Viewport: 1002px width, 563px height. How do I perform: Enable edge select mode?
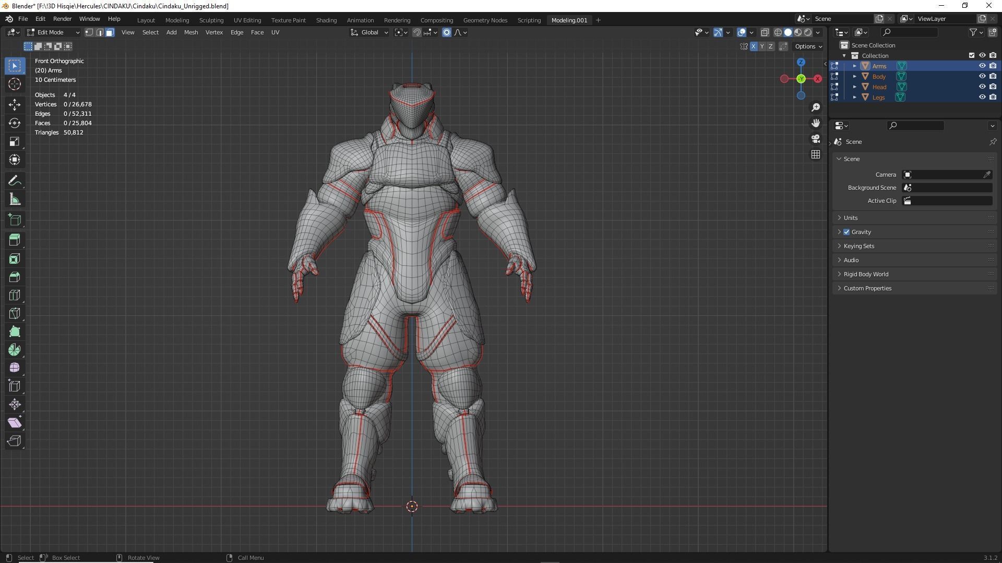pos(100,32)
